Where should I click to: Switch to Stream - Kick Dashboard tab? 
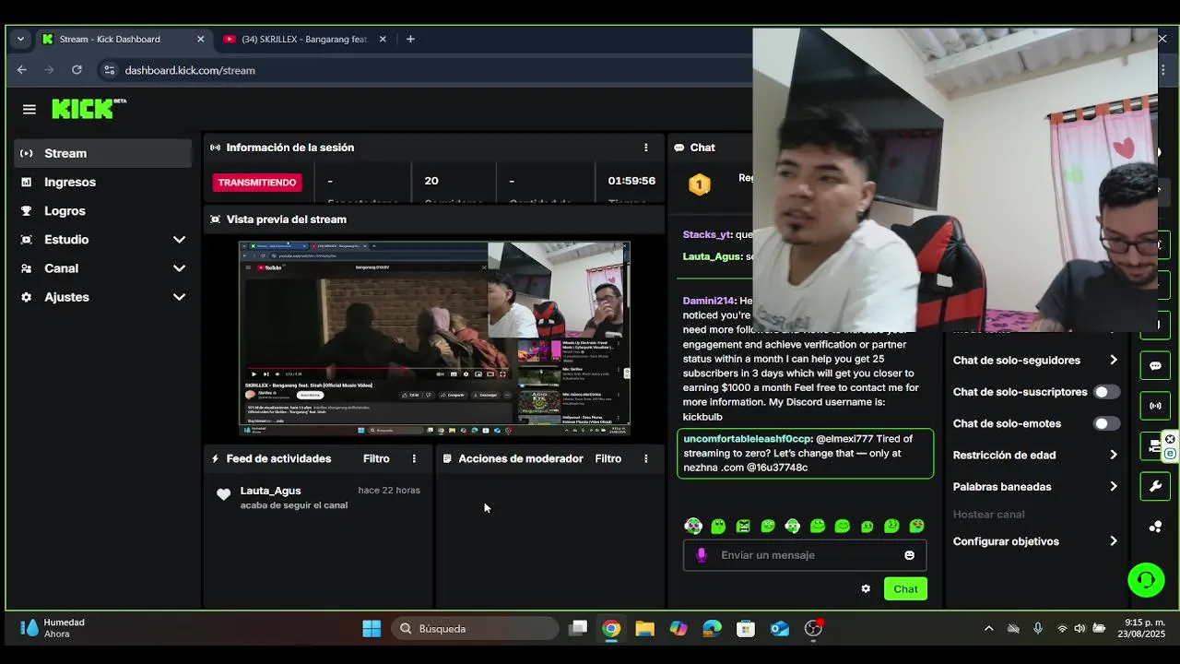[x=123, y=39]
